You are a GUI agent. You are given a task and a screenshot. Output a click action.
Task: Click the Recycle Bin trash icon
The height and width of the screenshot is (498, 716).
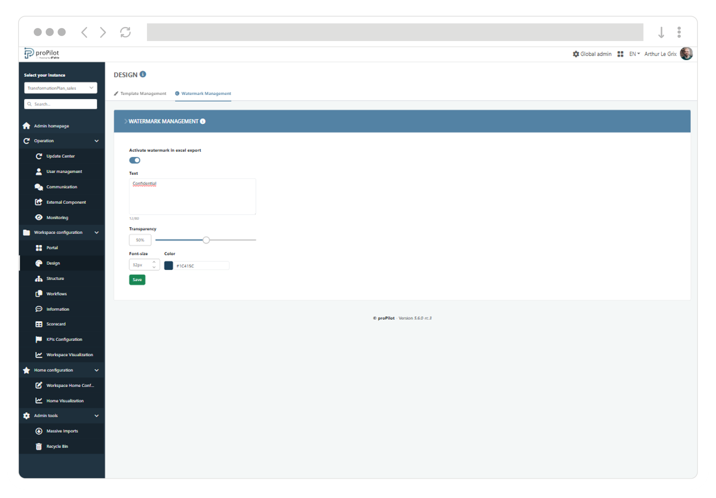pos(39,446)
